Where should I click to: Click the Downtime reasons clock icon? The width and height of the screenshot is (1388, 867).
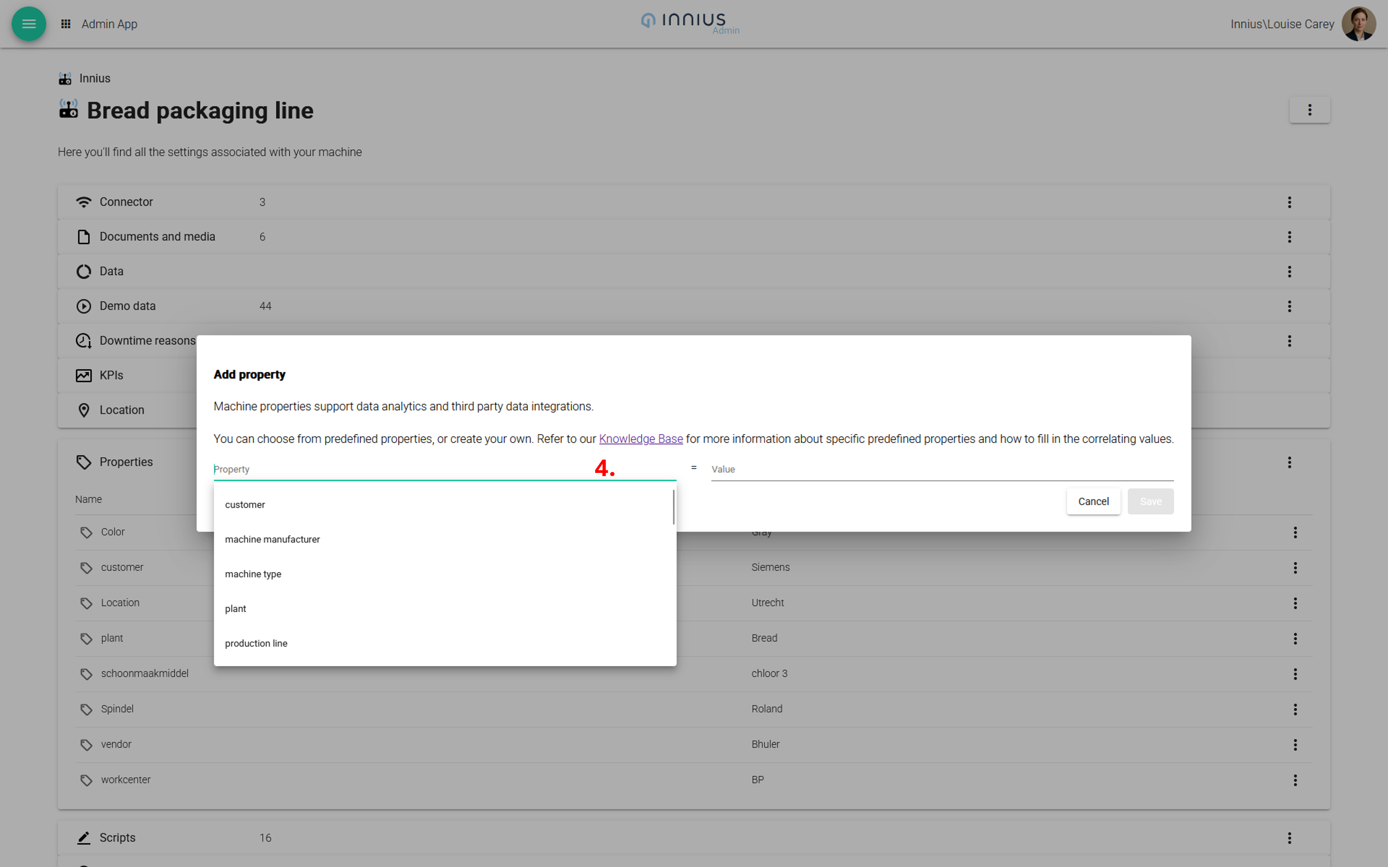point(84,340)
